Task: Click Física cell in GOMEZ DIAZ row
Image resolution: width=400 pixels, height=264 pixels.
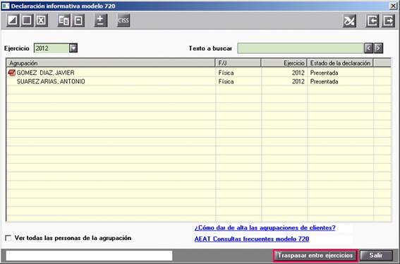Action: 238,73
